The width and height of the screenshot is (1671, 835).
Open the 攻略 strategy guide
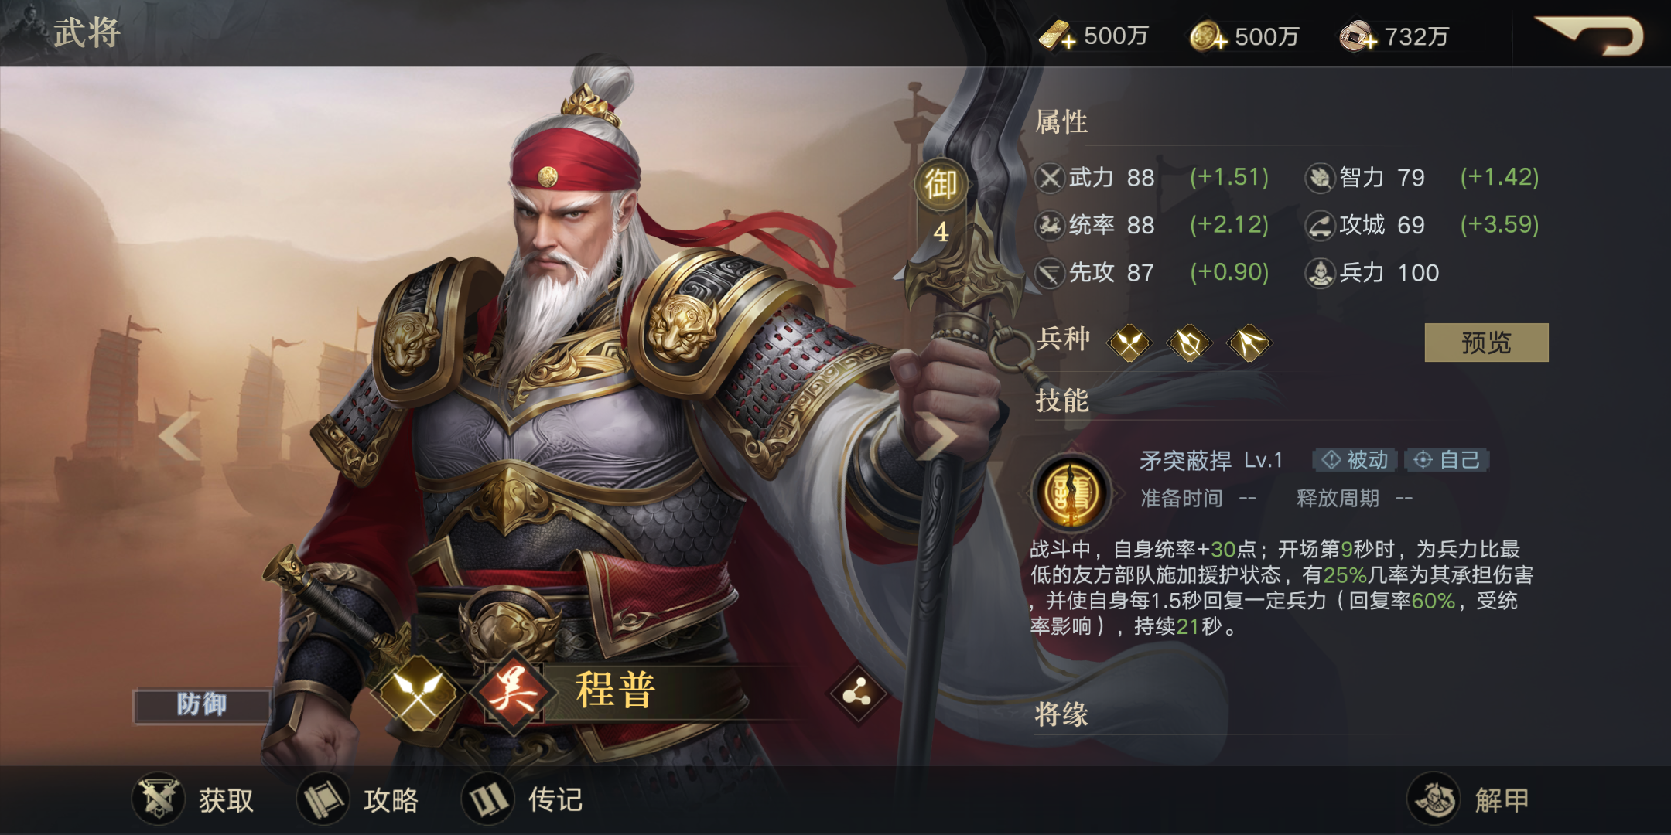point(358,799)
